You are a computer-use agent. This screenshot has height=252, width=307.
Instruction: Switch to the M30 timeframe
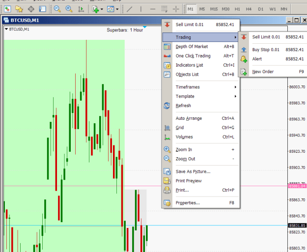pos(225,9)
